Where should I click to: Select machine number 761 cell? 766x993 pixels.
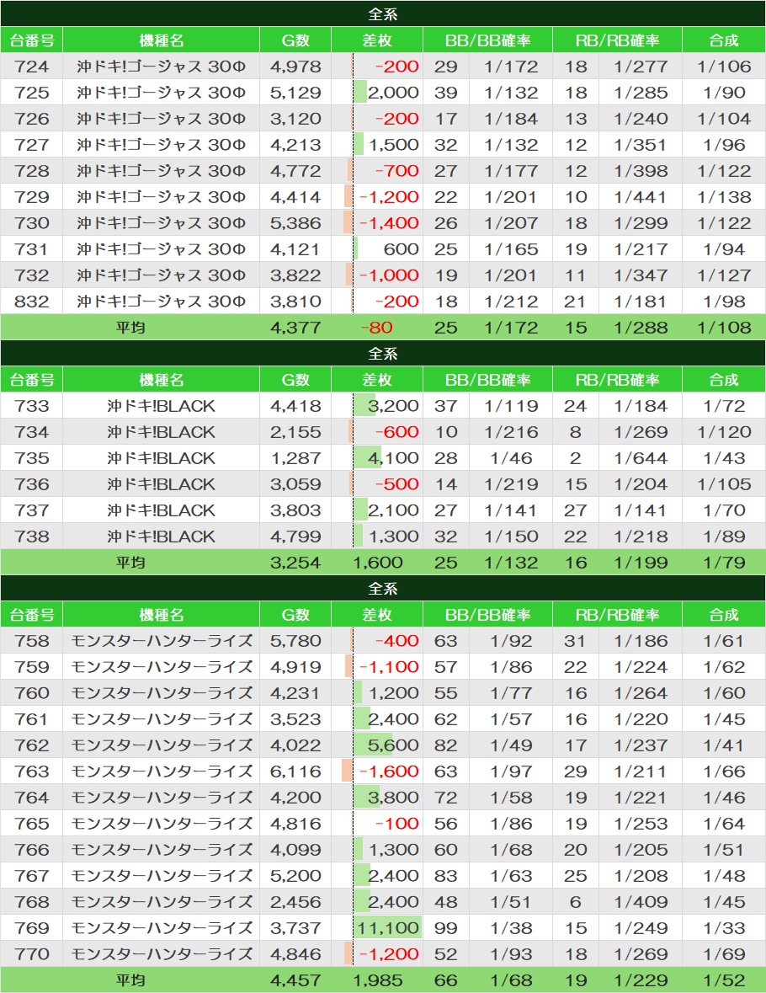coord(32,719)
